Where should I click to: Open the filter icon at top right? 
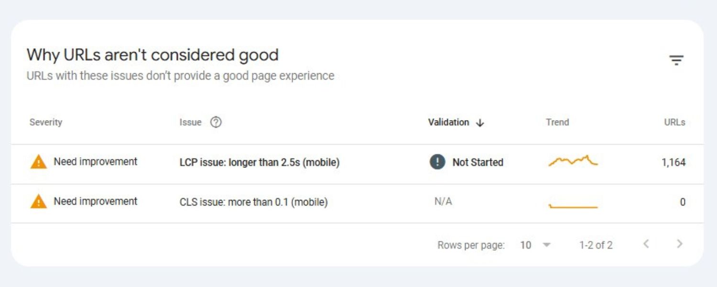676,60
